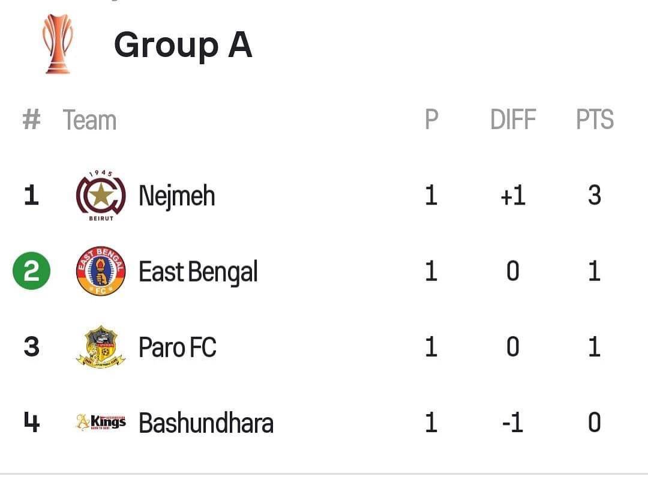
Task: Click the East Bengal FC logo
Action: (x=100, y=271)
